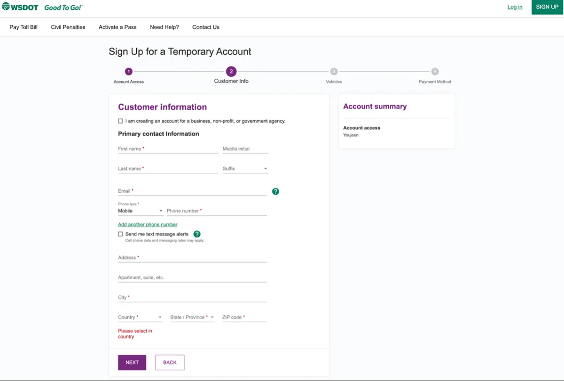The image size is (564, 381).
Task: Expand the Suffix dropdown
Action: 245,168
